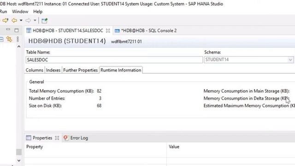Open the Window menu
Image resolution: width=295 pixels, height=166 pixels.
click(20, 12)
